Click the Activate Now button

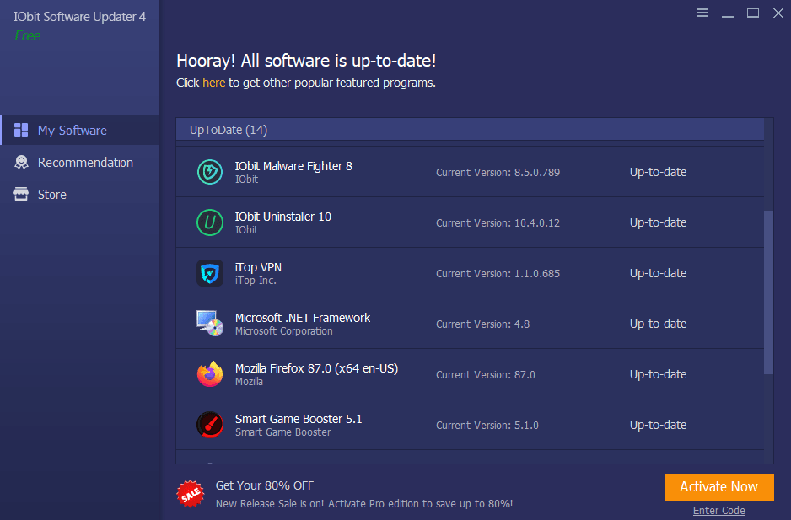tap(718, 486)
